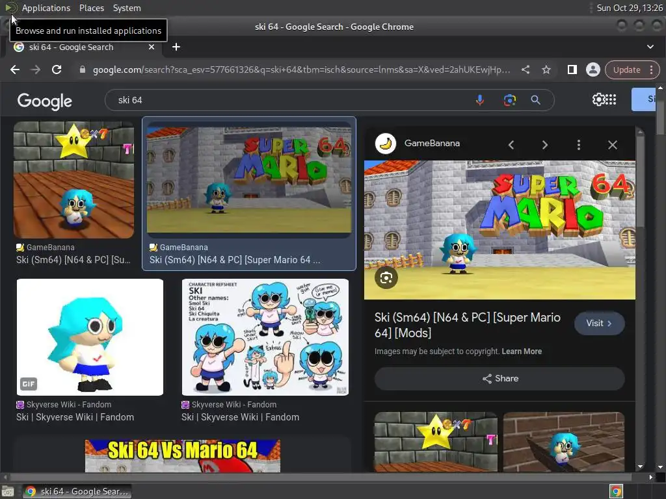Reload the current page

57,70
